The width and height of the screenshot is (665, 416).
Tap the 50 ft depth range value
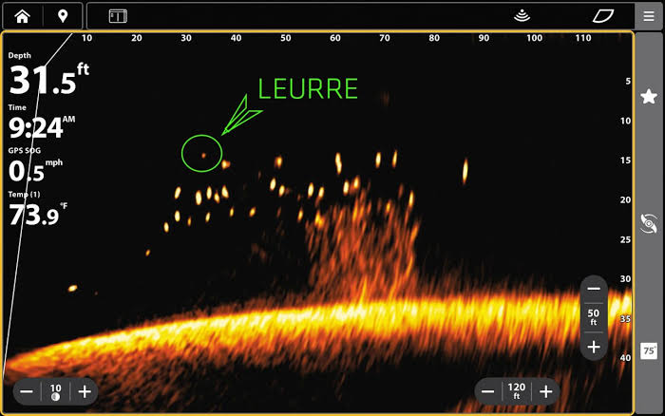point(594,317)
